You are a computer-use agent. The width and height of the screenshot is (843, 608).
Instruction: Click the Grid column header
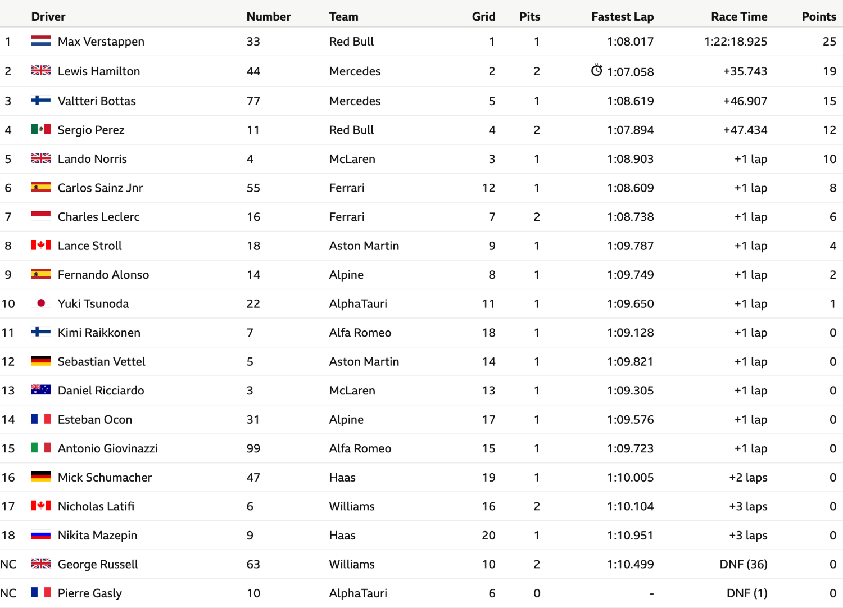point(483,16)
